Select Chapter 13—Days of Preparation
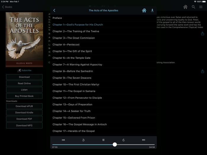This screenshot has width=207, height=155. pyautogui.click(x=103, y=105)
